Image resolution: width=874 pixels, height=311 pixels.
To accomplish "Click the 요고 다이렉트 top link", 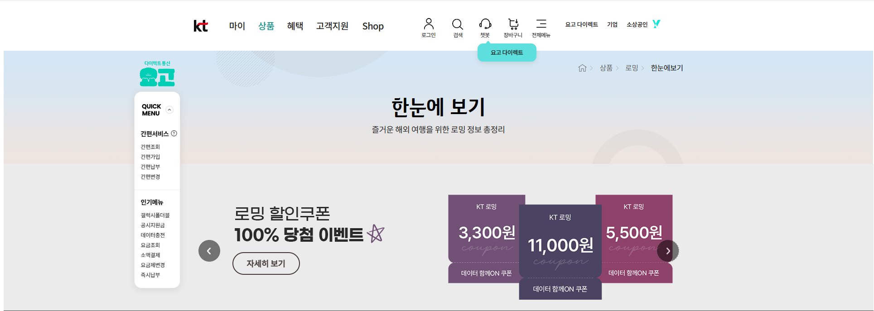I will (582, 24).
